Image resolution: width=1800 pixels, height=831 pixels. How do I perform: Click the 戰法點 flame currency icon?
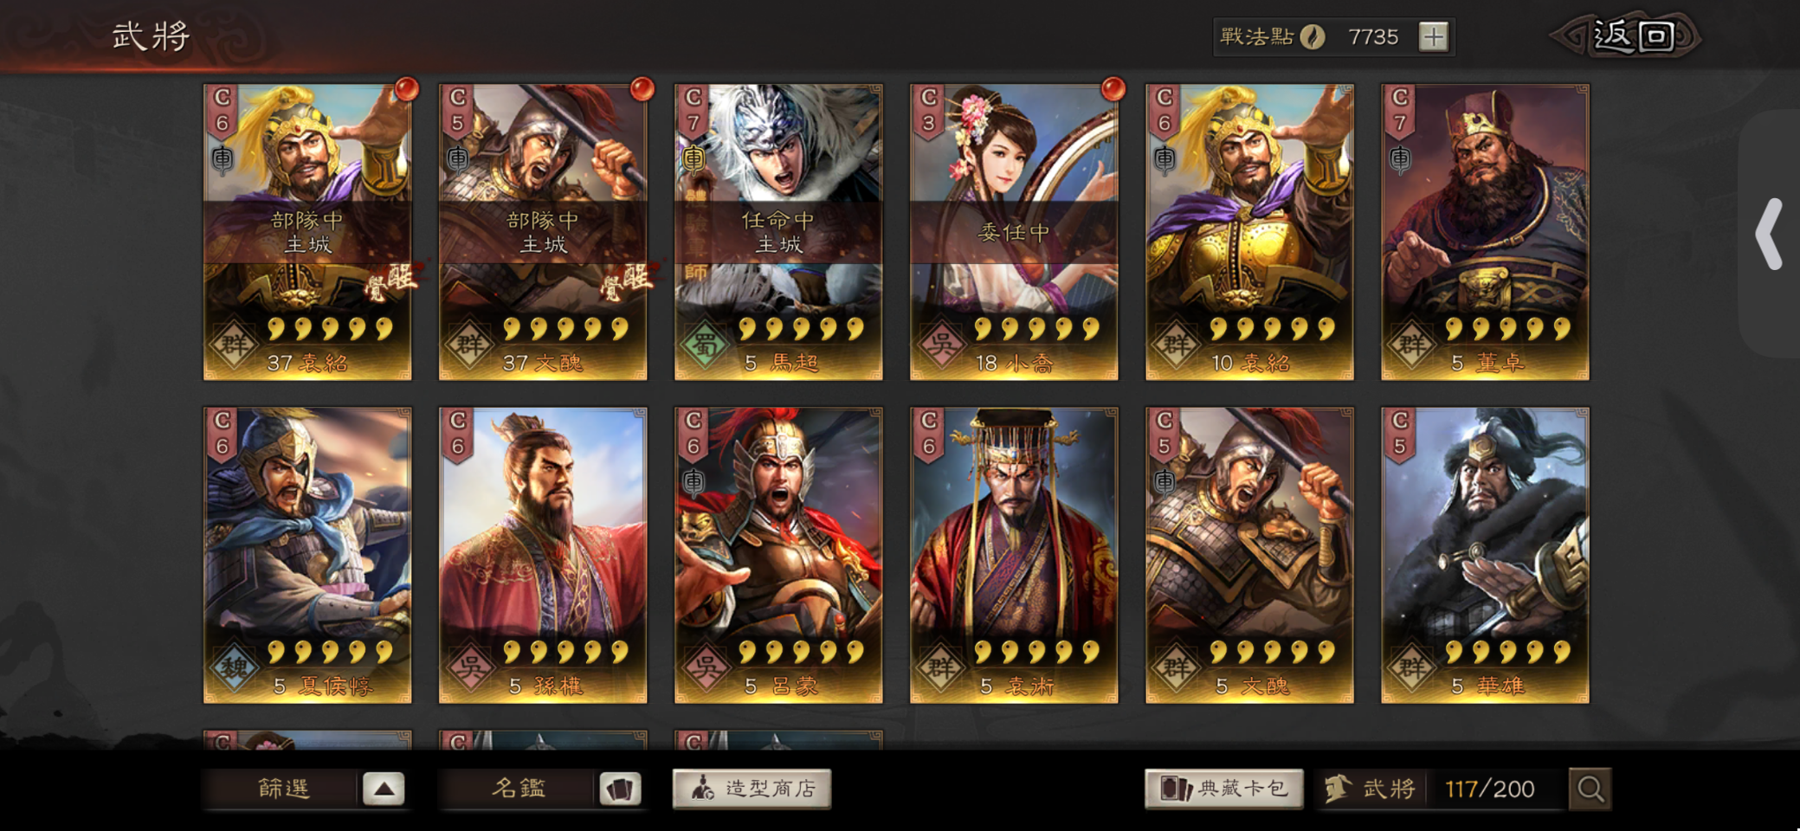pyautogui.click(x=1313, y=36)
